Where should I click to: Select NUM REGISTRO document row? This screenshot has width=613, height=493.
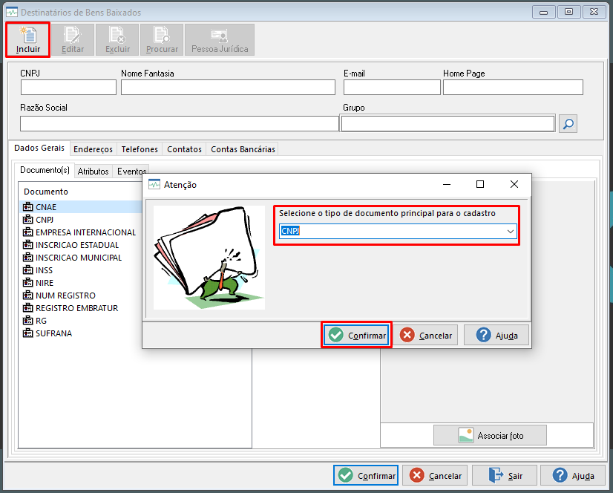tap(81, 296)
